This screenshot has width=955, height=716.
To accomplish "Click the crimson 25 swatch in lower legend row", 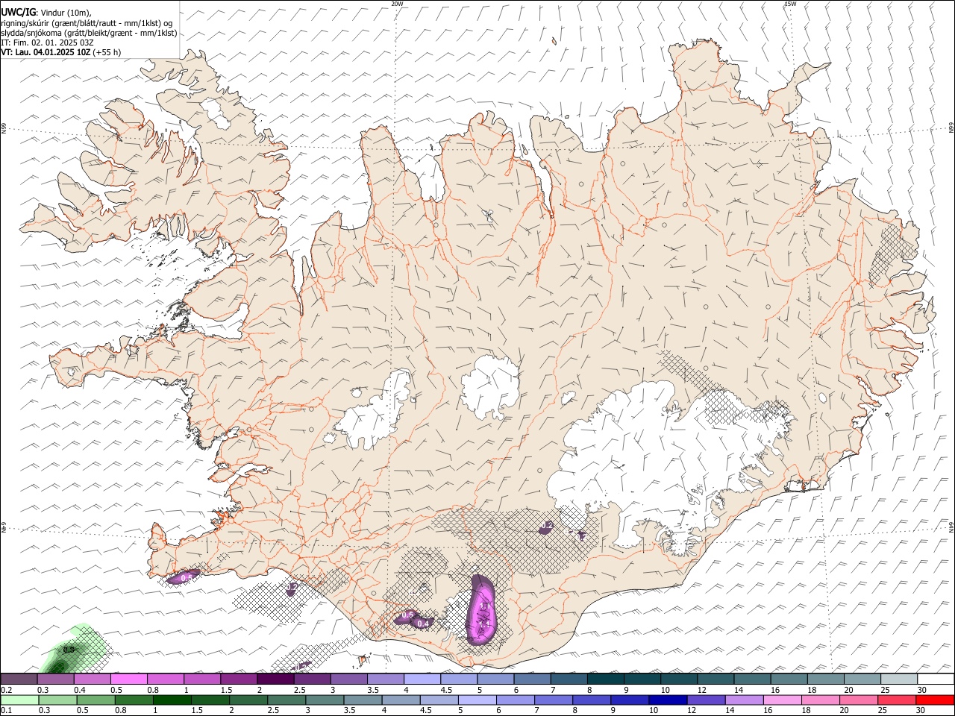I will pyautogui.click(x=897, y=700).
